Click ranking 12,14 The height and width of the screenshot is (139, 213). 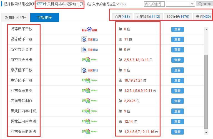129,121
